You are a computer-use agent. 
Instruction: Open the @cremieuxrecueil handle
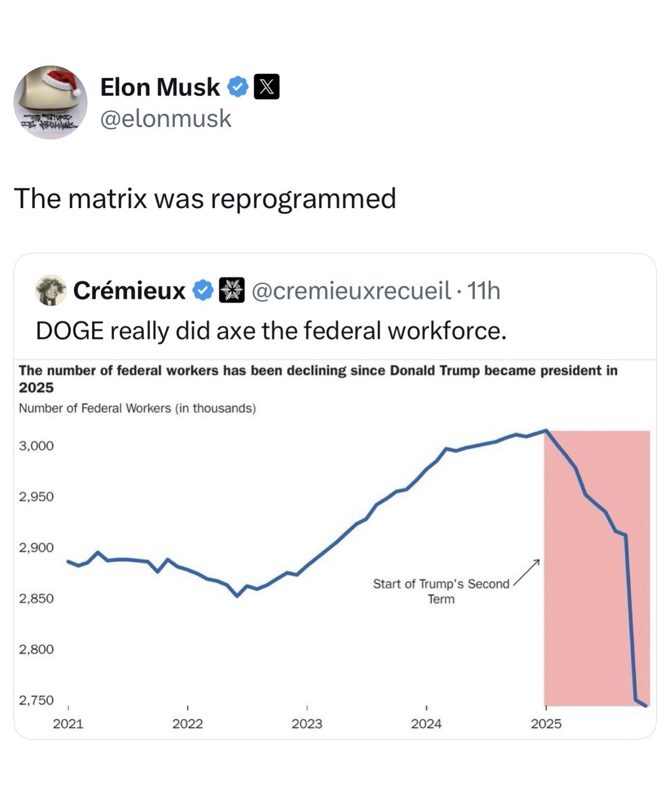pyautogui.click(x=352, y=291)
